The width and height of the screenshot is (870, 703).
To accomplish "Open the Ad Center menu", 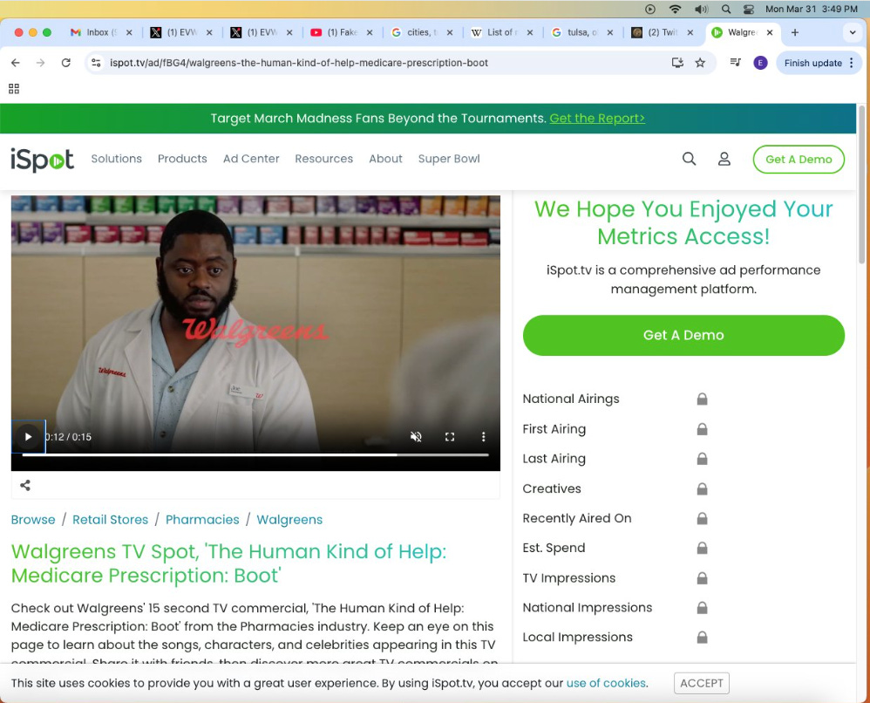I will click(x=251, y=159).
